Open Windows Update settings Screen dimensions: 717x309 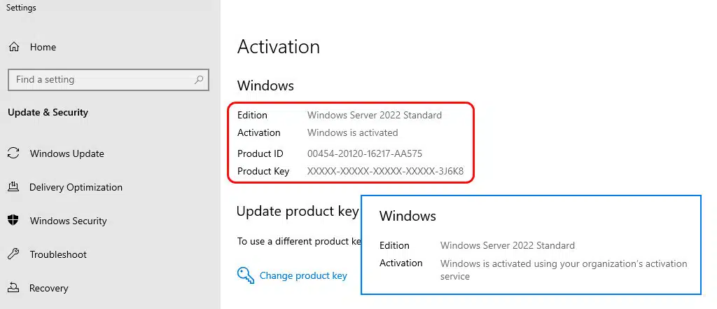67,154
